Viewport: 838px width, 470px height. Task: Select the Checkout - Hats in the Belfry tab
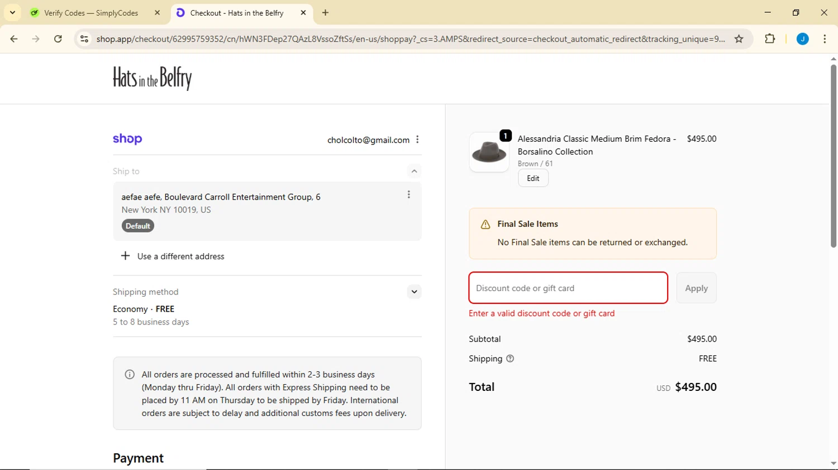click(241, 13)
